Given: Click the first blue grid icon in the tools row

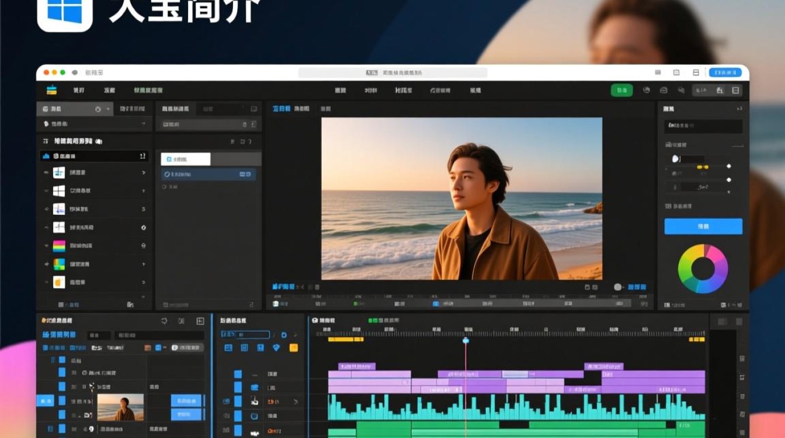Looking at the screenshot, I should click(x=228, y=348).
